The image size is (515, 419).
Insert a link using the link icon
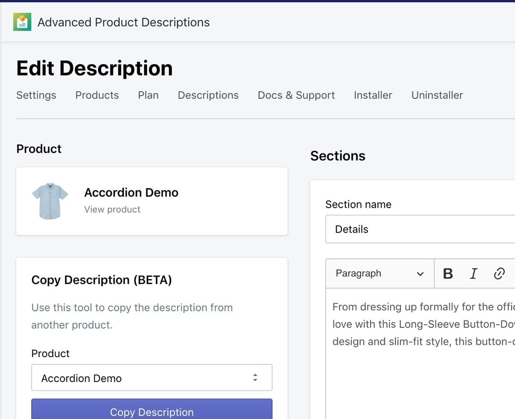[499, 274]
